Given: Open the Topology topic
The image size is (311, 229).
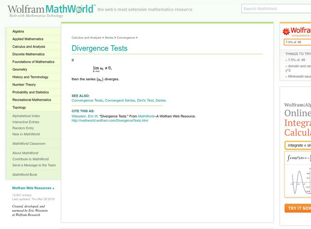Looking at the screenshot, I should click(x=19, y=107).
